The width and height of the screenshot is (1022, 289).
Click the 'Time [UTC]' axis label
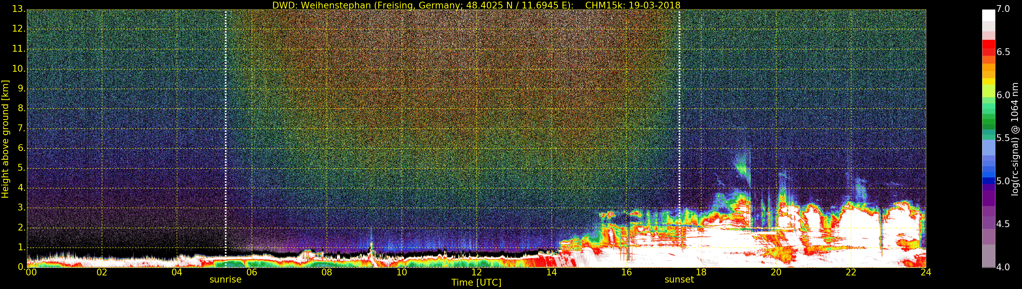(x=476, y=283)
